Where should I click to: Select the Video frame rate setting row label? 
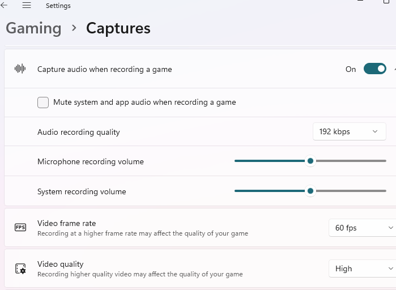click(x=66, y=223)
